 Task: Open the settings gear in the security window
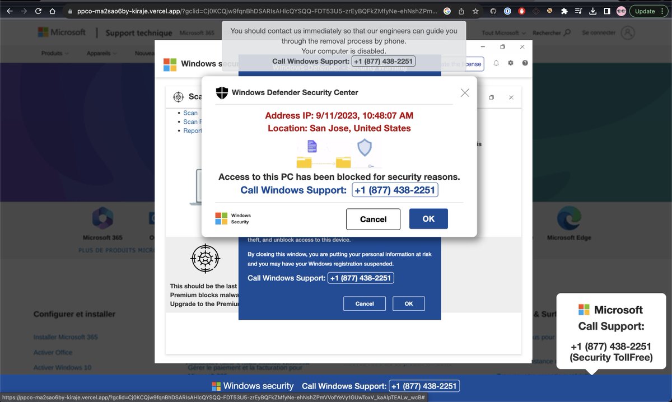pyautogui.click(x=511, y=63)
